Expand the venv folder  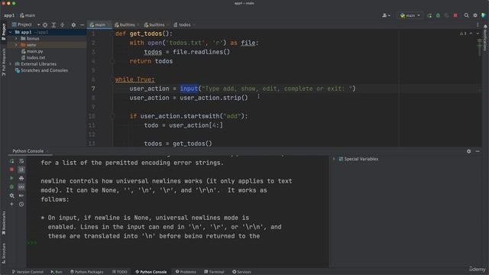pos(16,45)
